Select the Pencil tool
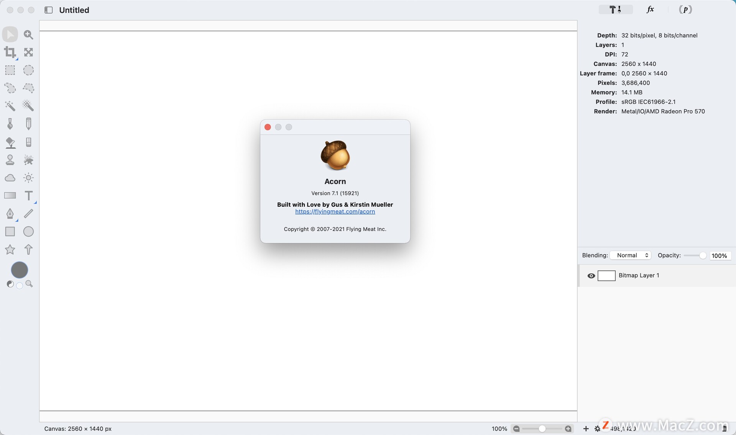Screen dimensions: 736x435 click(28, 124)
